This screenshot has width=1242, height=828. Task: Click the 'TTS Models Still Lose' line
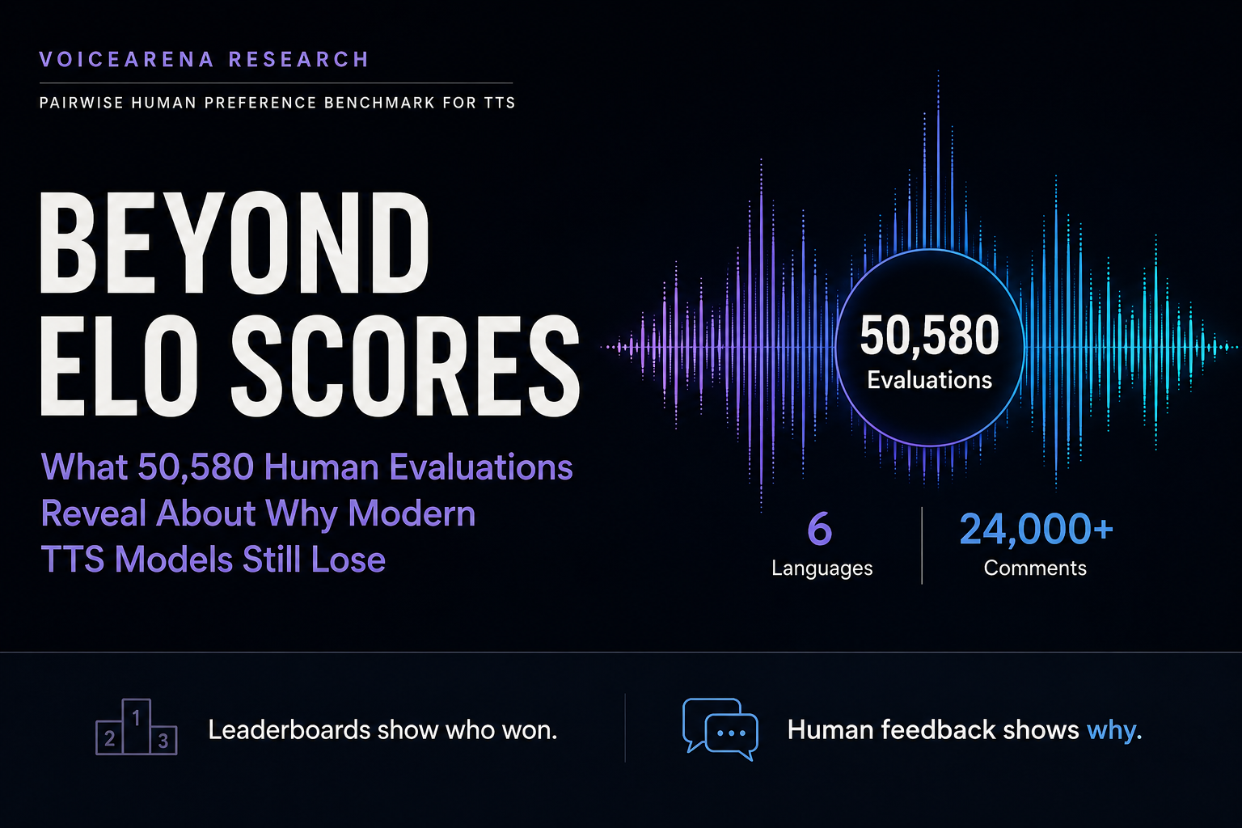[213, 560]
